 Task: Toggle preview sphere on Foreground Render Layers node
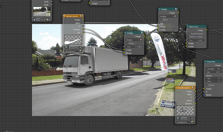tap(193, 87)
